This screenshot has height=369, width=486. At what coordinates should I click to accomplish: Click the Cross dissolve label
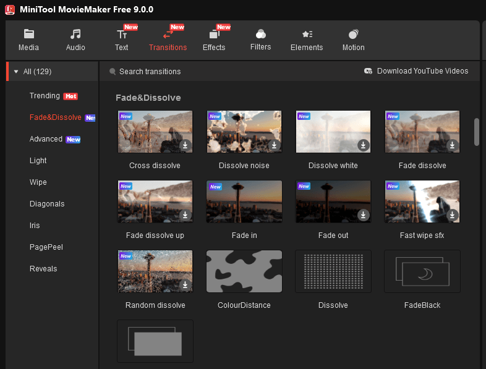click(x=155, y=166)
